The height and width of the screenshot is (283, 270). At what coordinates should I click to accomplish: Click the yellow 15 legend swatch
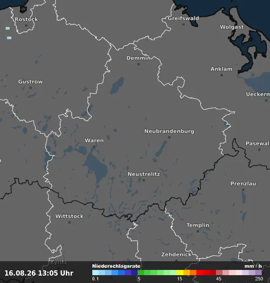coord(180,273)
